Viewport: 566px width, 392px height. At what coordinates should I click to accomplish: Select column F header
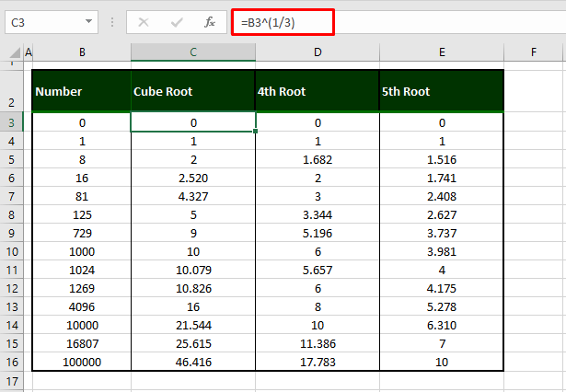(534, 52)
